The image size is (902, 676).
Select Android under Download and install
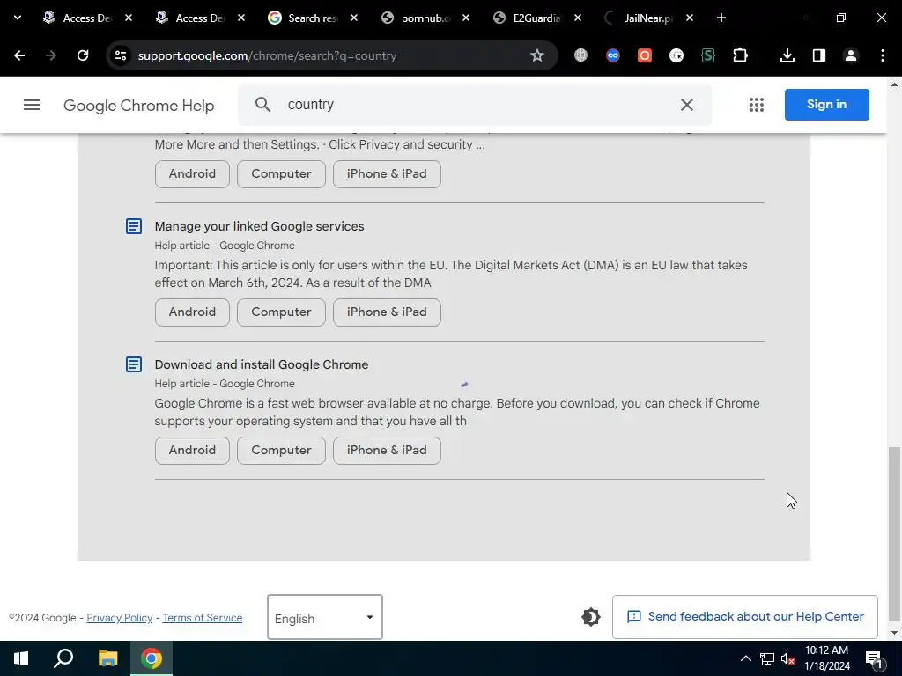(192, 450)
